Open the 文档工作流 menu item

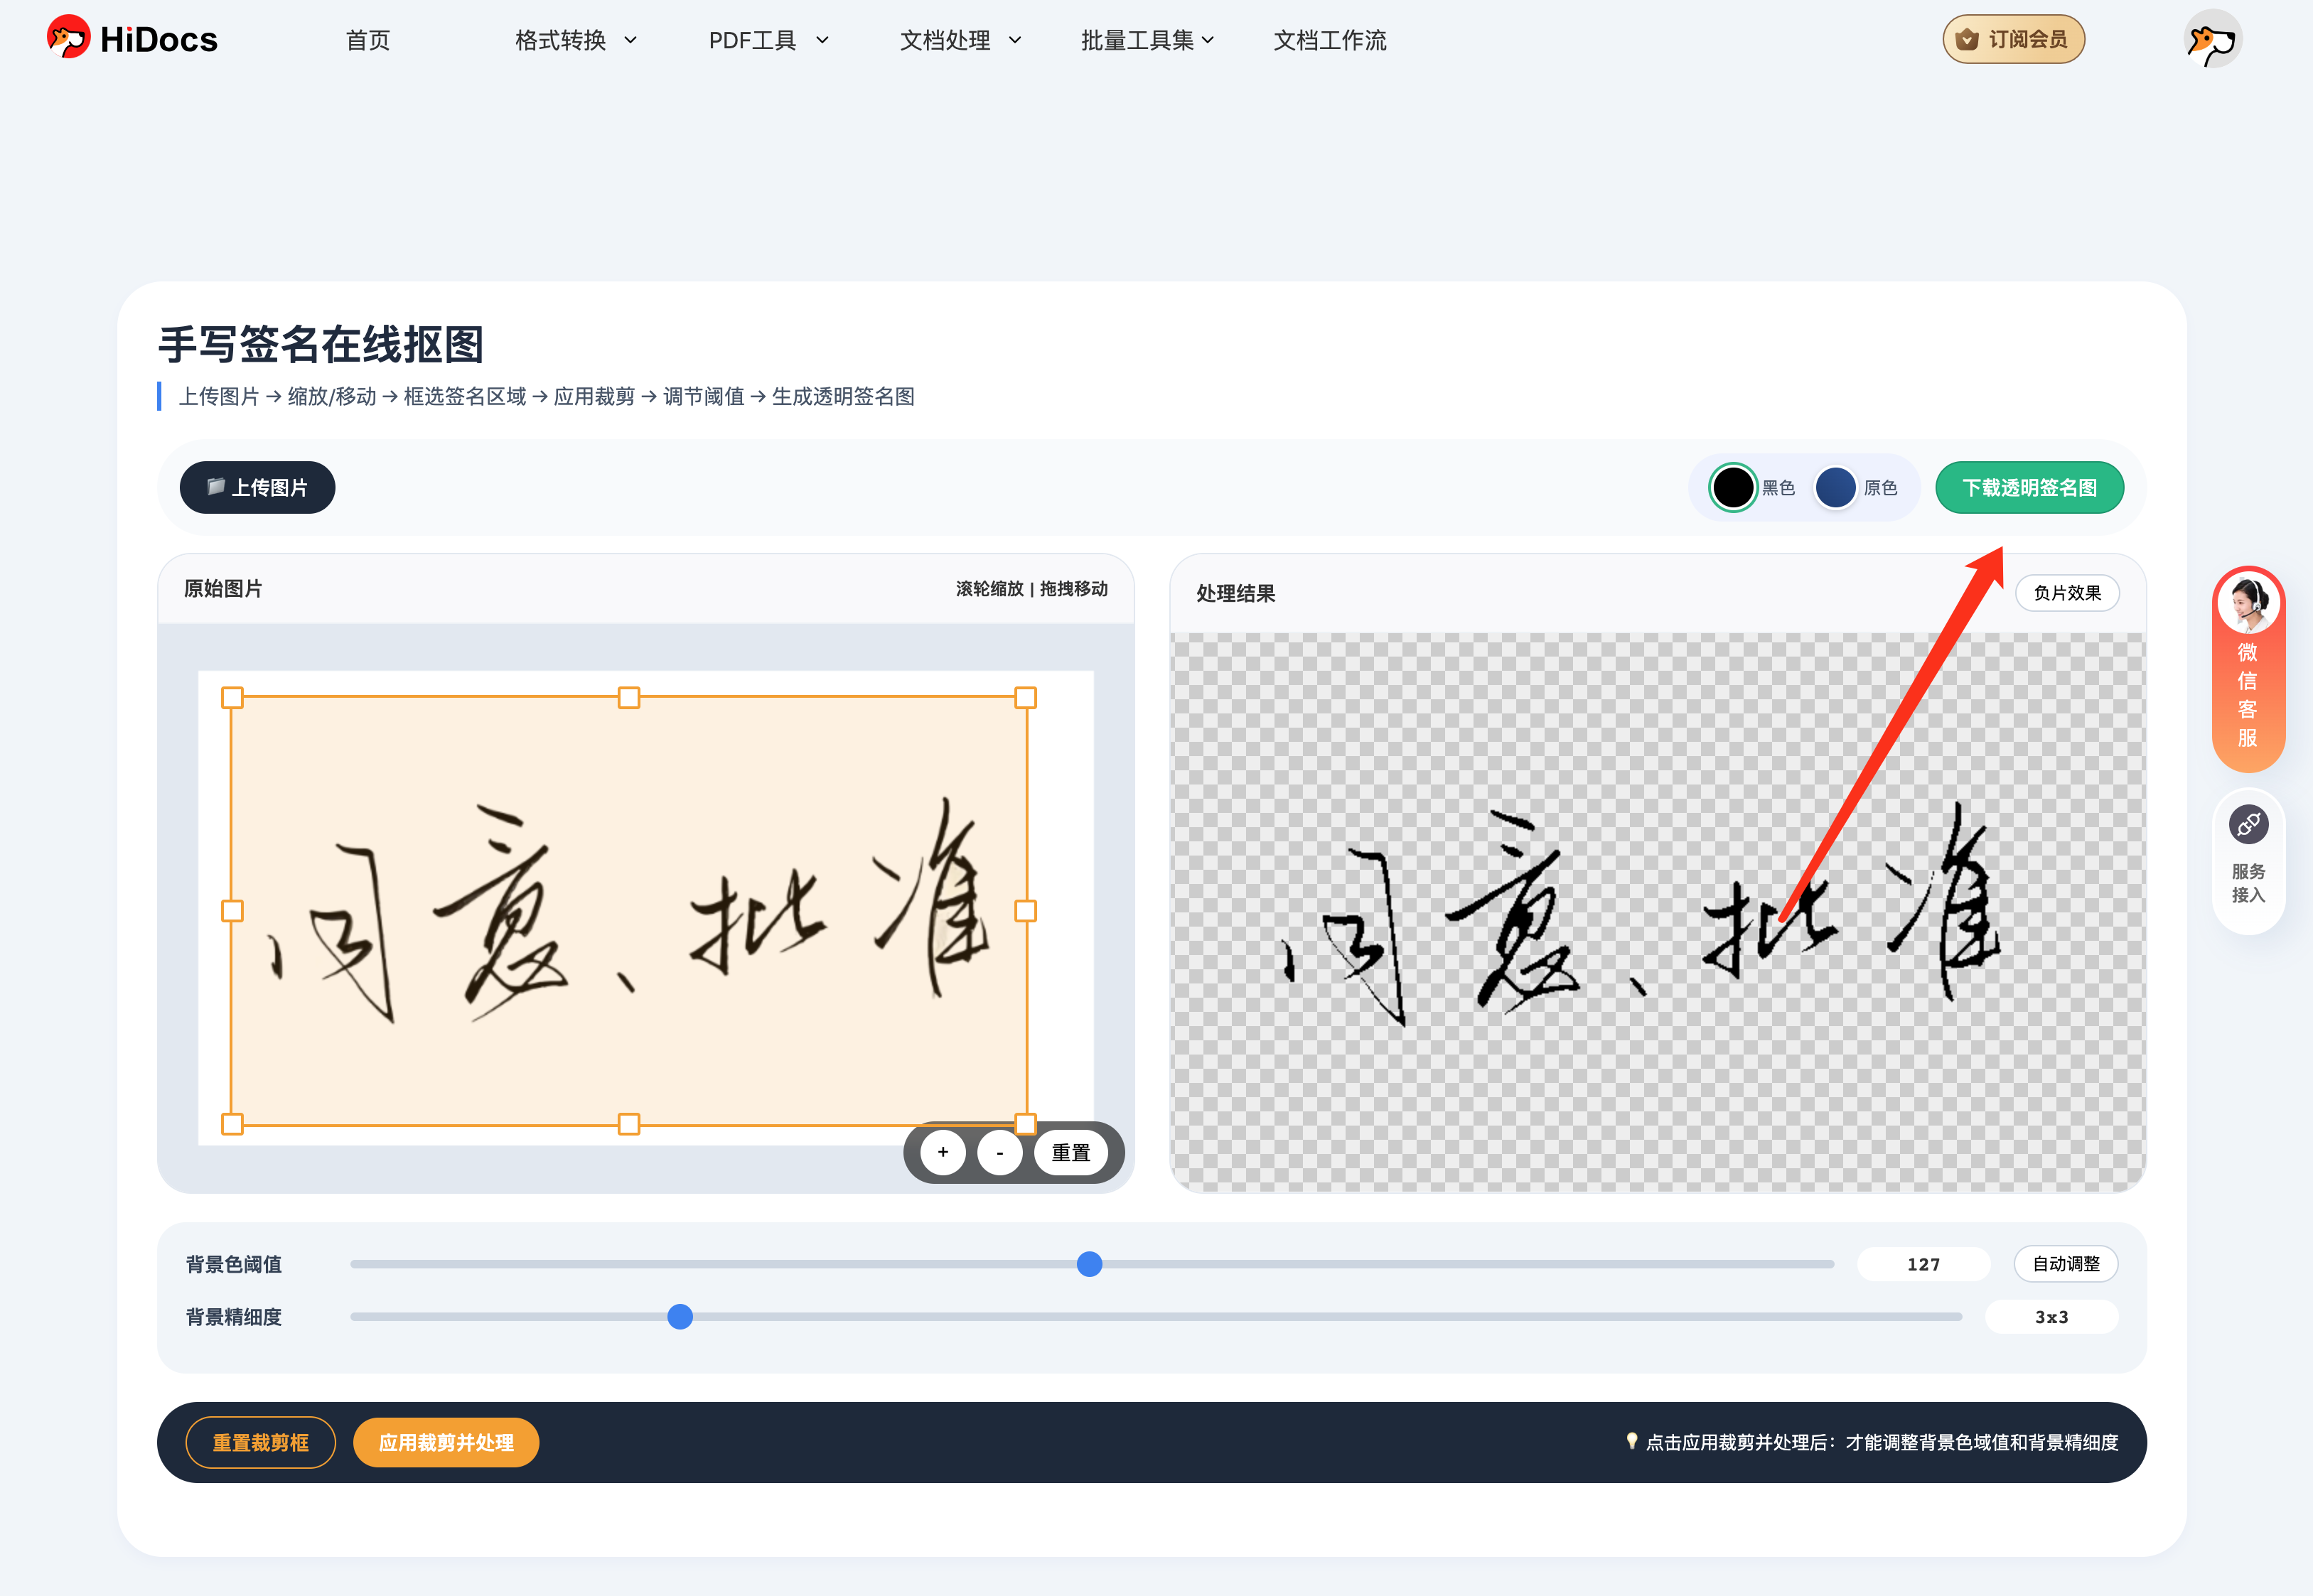[x=1329, y=40]
